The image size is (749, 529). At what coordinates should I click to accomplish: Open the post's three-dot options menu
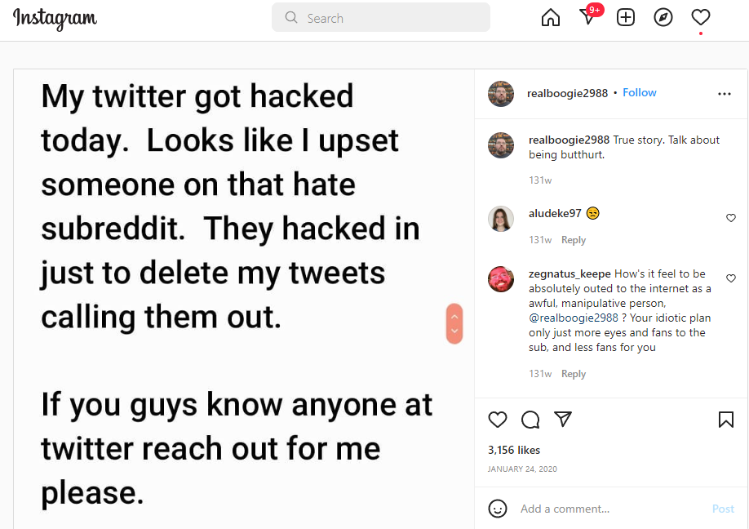(x=725, y=94)
